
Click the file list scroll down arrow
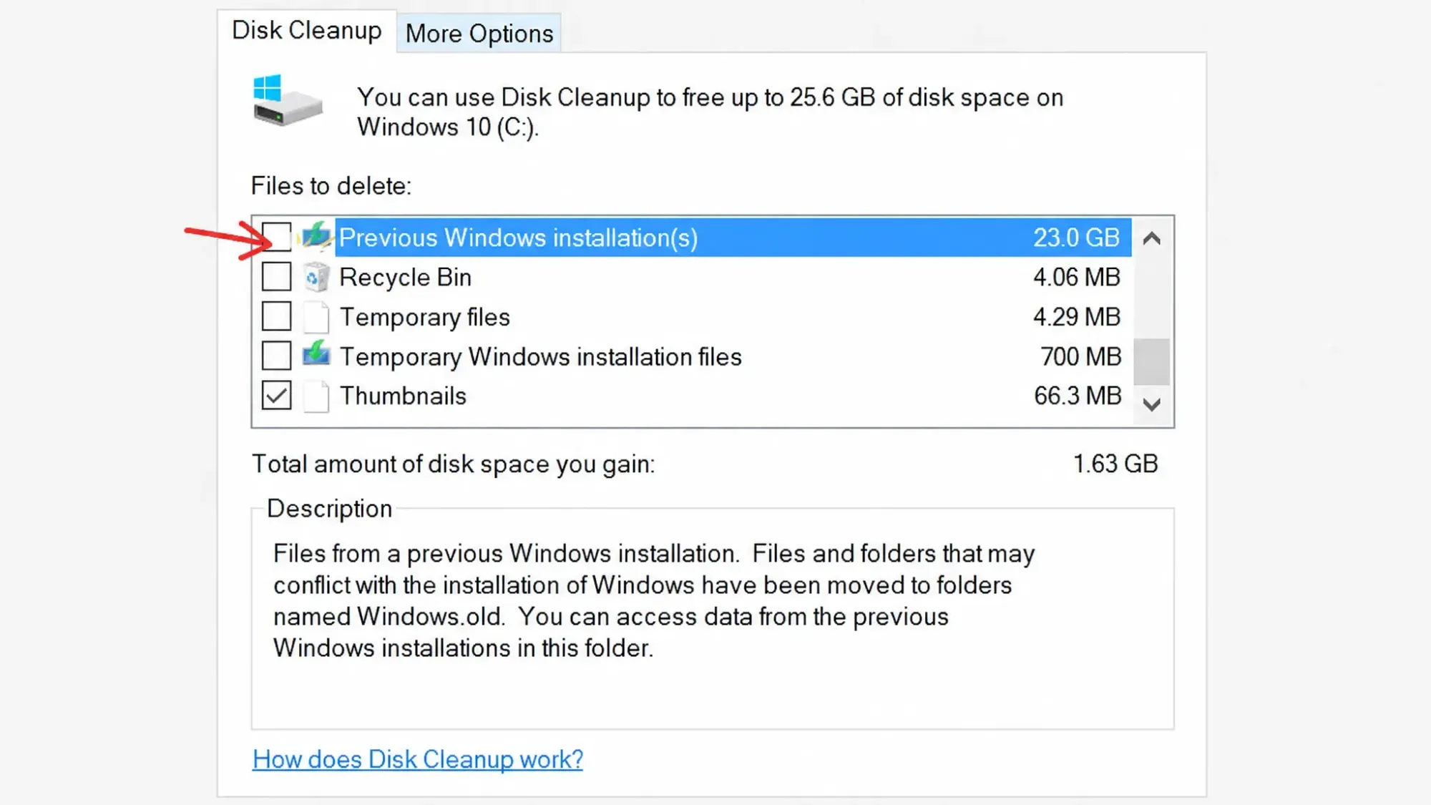click(x=1152, y=405)
